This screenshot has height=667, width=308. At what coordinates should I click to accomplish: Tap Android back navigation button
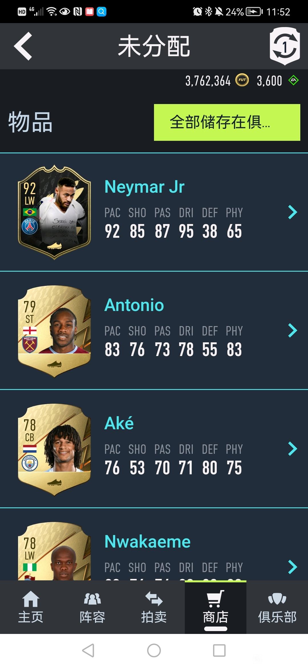(x=88, y=650)
